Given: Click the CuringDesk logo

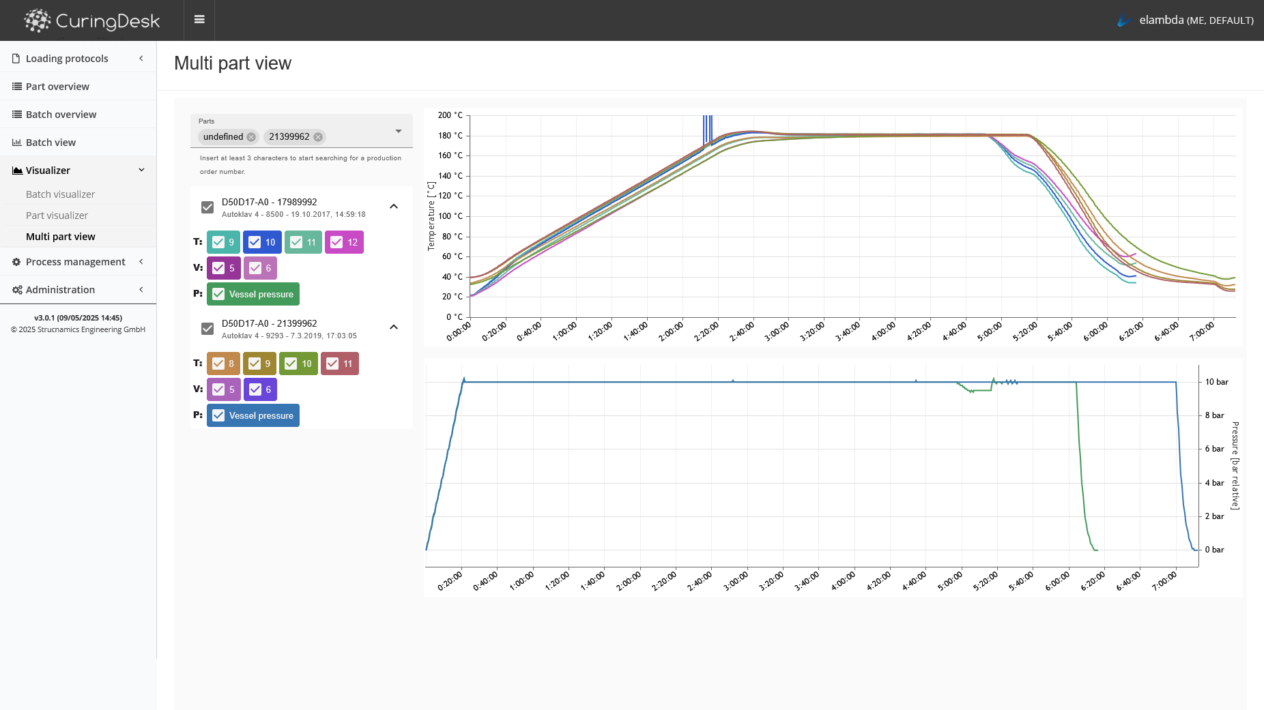Looking at the screenshot, I should [x=92, y=20].
